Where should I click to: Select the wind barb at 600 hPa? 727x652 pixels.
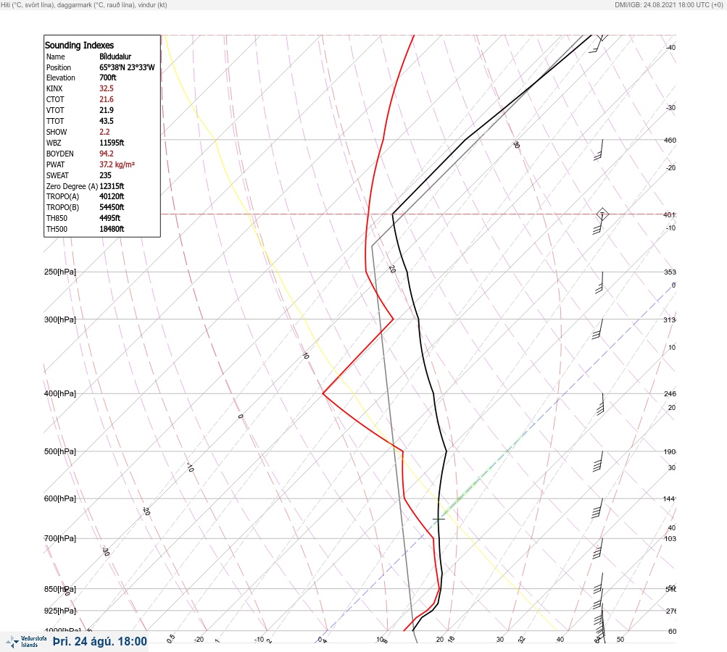598,509
